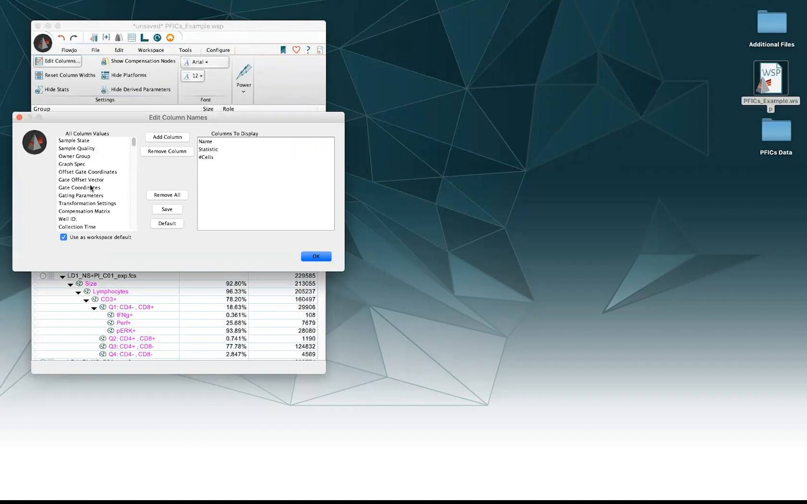The image size is (807, 504).
Task: Select the Perf+ gate row
Action: tap(123, 323)
